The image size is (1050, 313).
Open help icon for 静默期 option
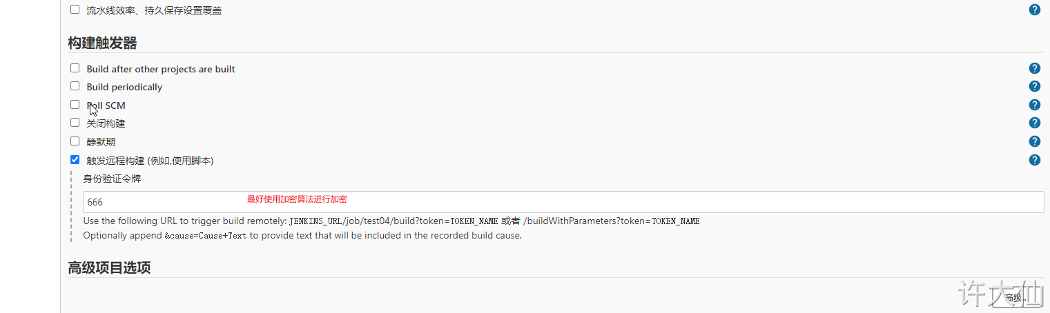(1034, 141)
